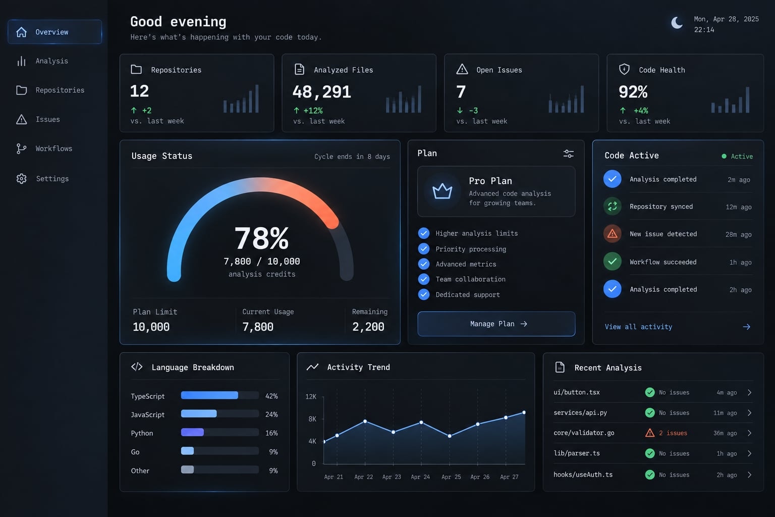775x517 pixels.
Task: Click the Issues warning triangle sidebar icon
Action: [21, 120]
